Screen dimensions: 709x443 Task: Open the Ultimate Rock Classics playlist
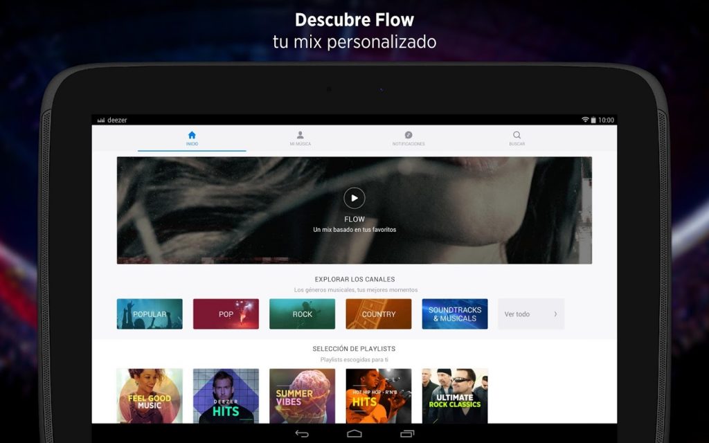point(455,396)
